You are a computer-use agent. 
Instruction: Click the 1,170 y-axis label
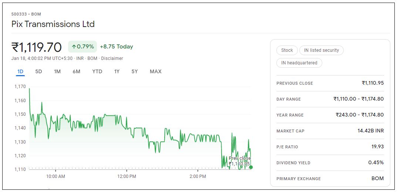click(x=20, y=87)
